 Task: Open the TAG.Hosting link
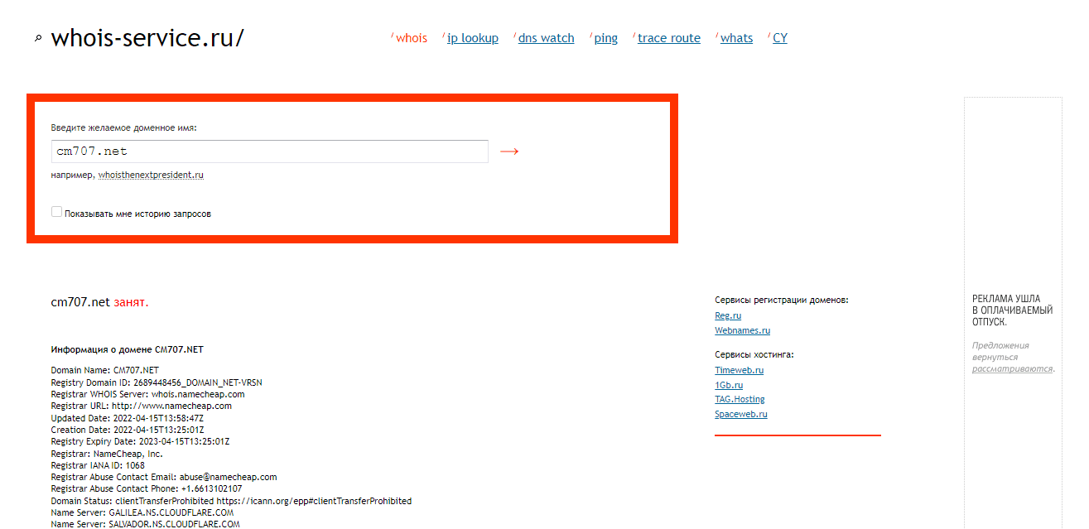pyautogui.click(x=740, y=400)
